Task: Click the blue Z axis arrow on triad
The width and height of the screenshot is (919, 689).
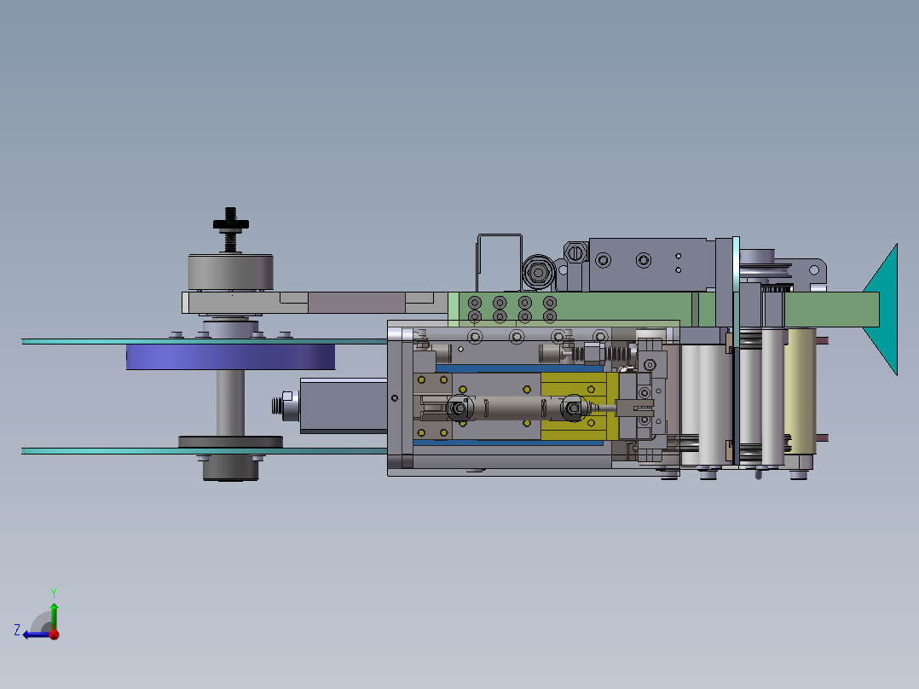Action: click(35, 635)
